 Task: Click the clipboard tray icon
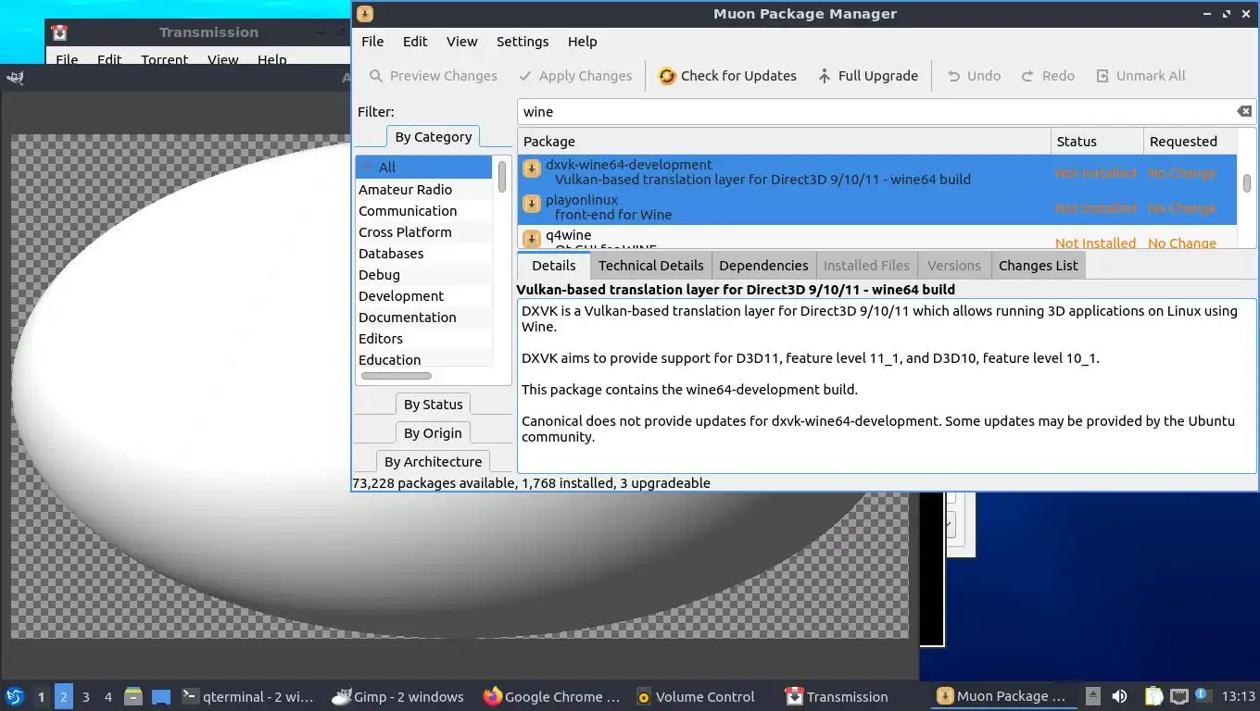pos(1153,696)
